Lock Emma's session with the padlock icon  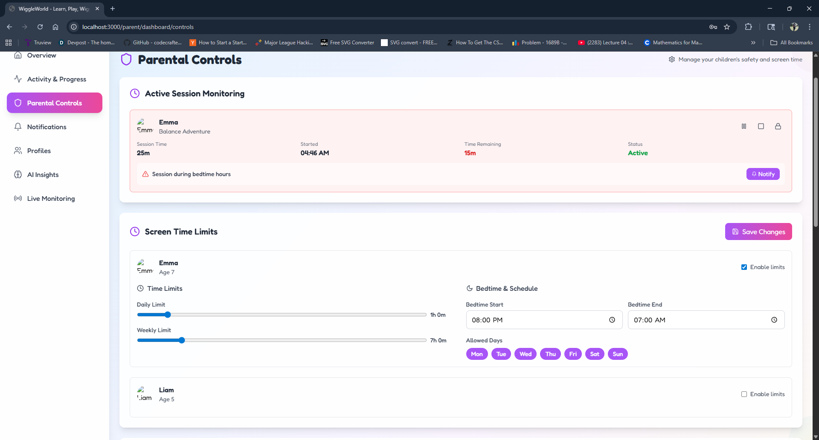pyautogui.click(x=778, y=126)
